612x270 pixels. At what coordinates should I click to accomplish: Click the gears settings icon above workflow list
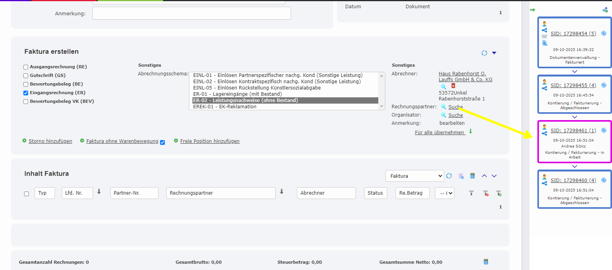click(605, 10)
